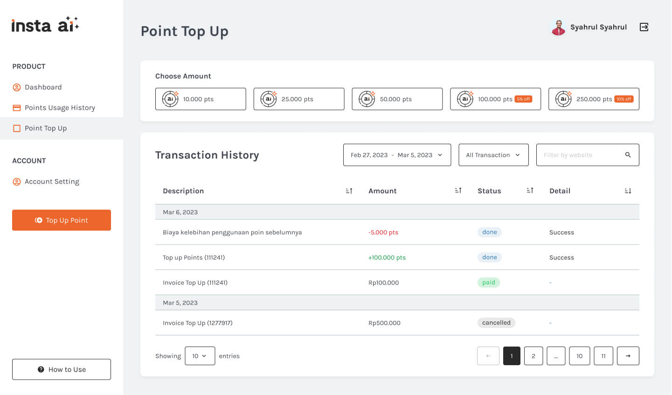The width and height of the screenshot is (672, 395).
Task: Sort by Amount column sort icon
Action: coord(458,191)
